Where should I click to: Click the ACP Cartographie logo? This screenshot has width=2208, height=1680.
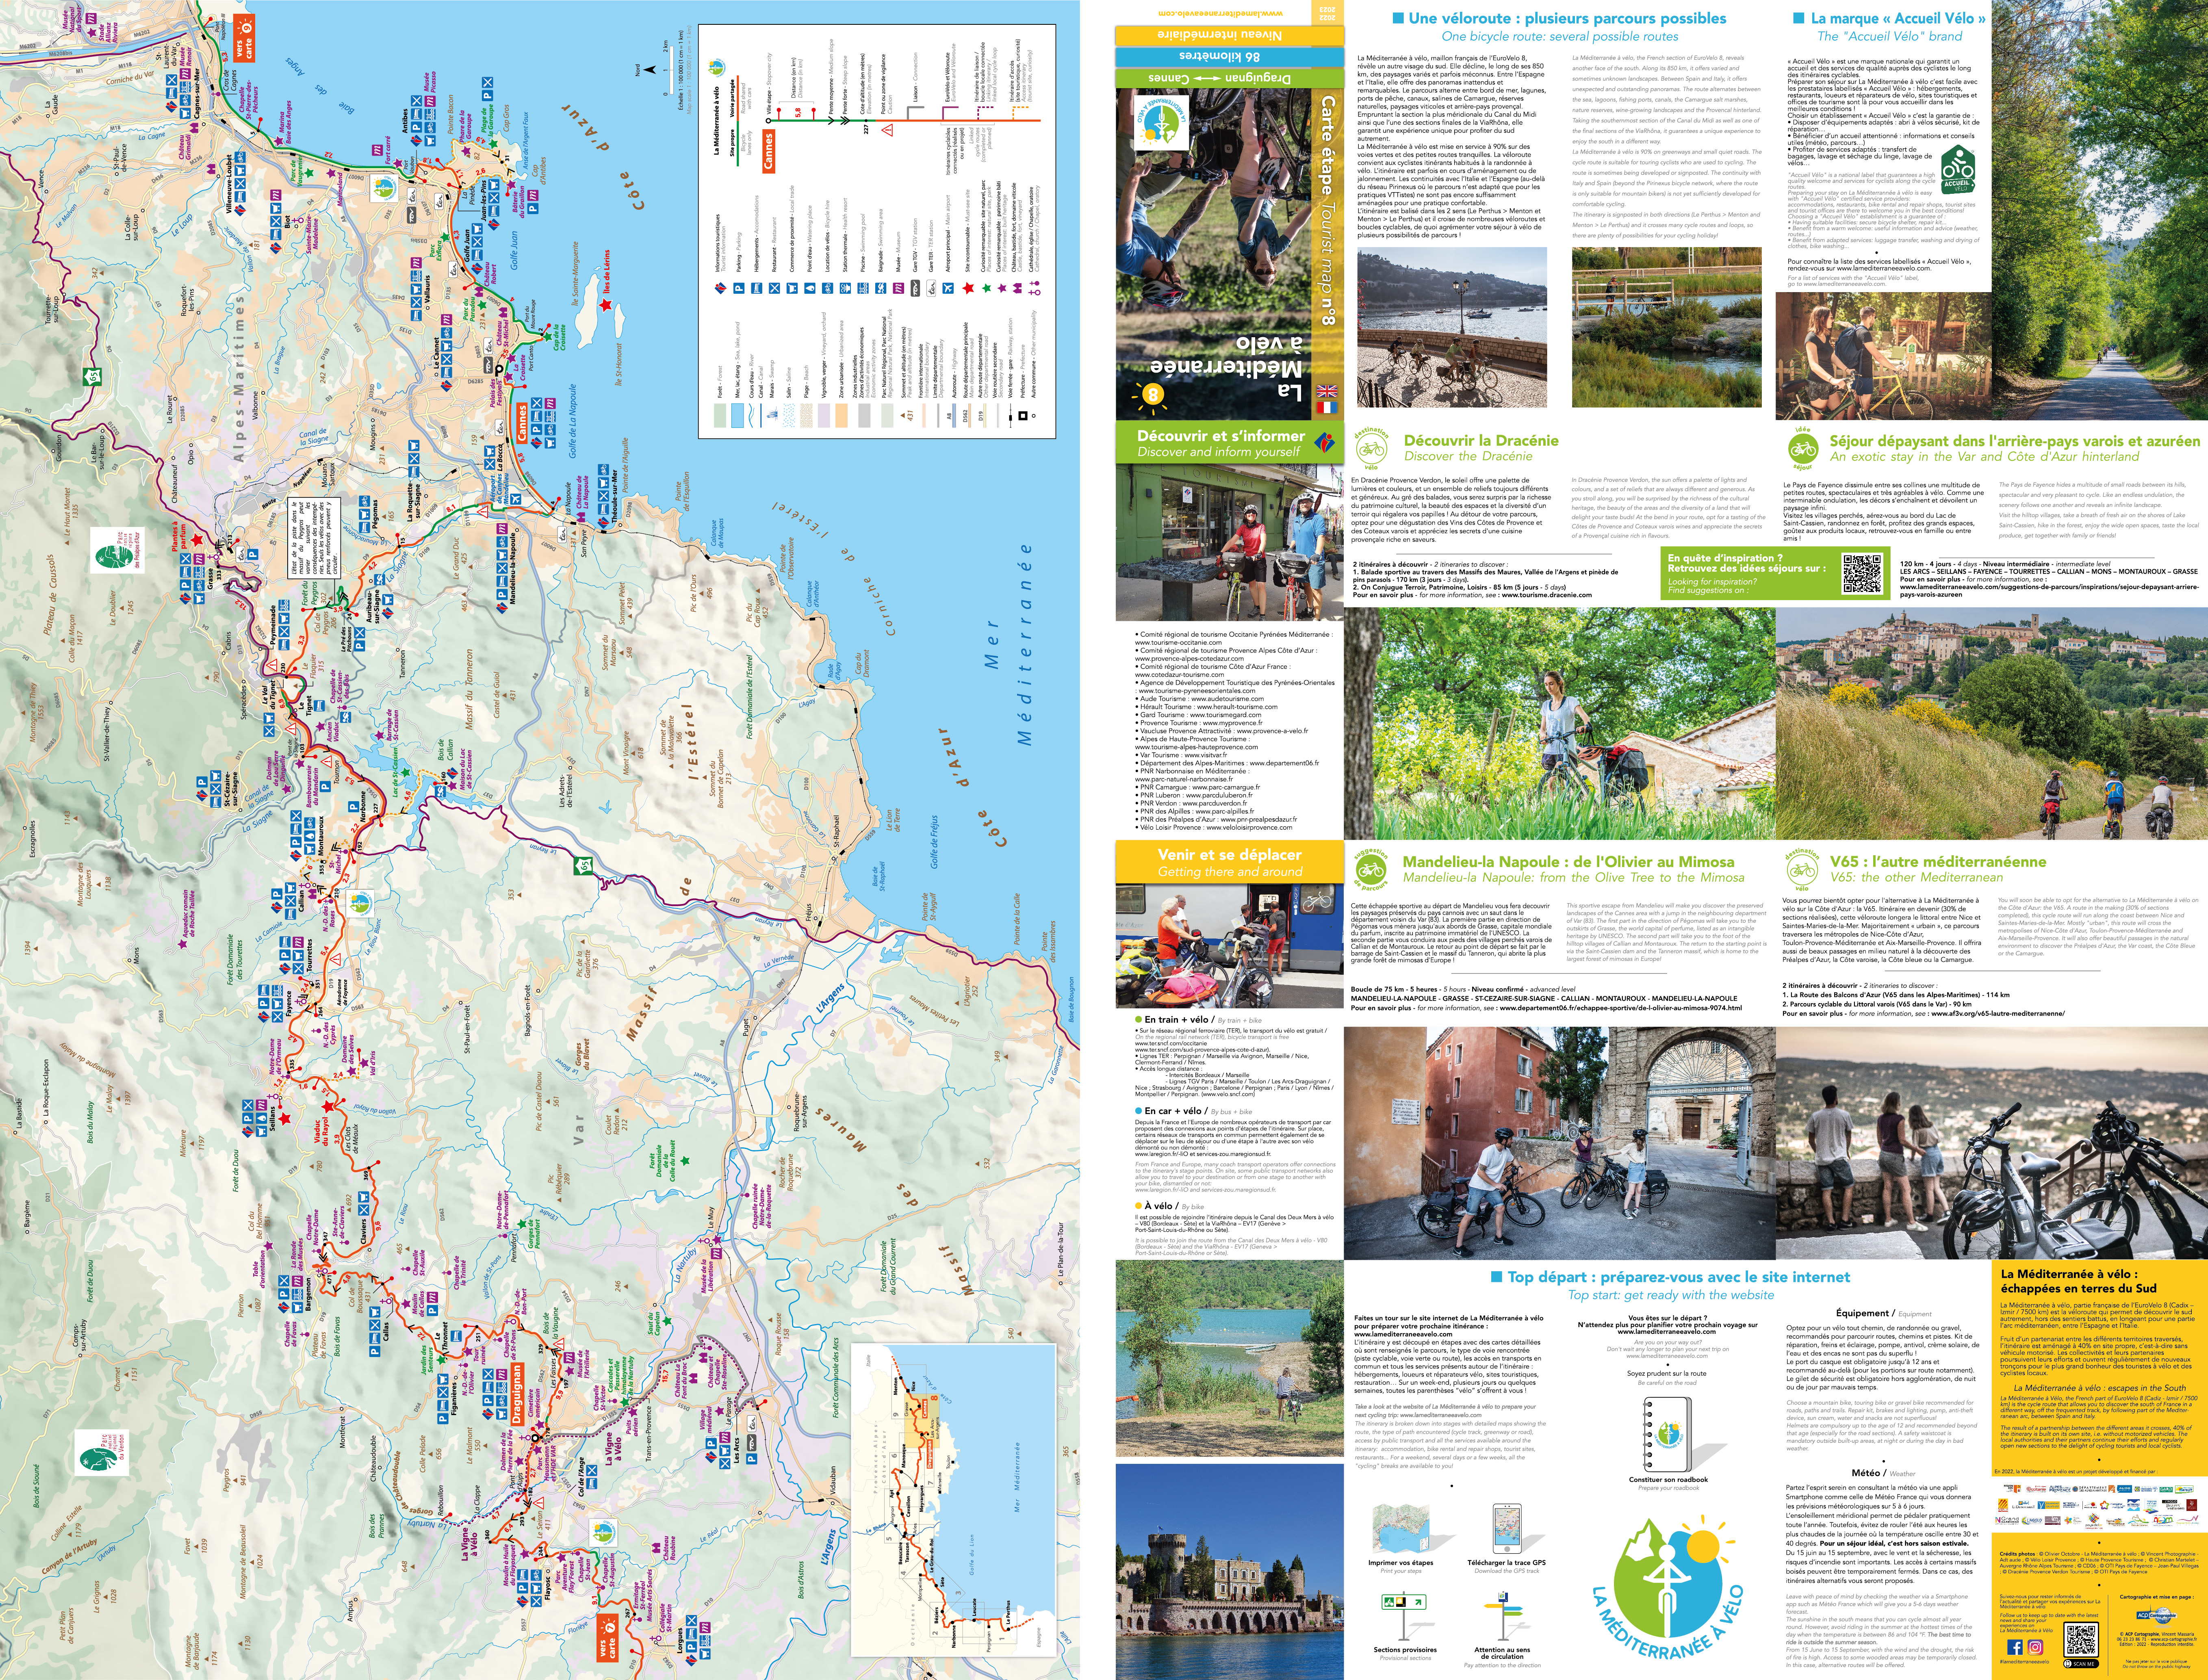[x=2157, y=1615]
